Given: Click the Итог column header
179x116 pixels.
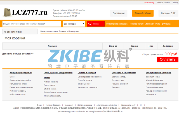Looking at the screenshot, I should (151, 46).
